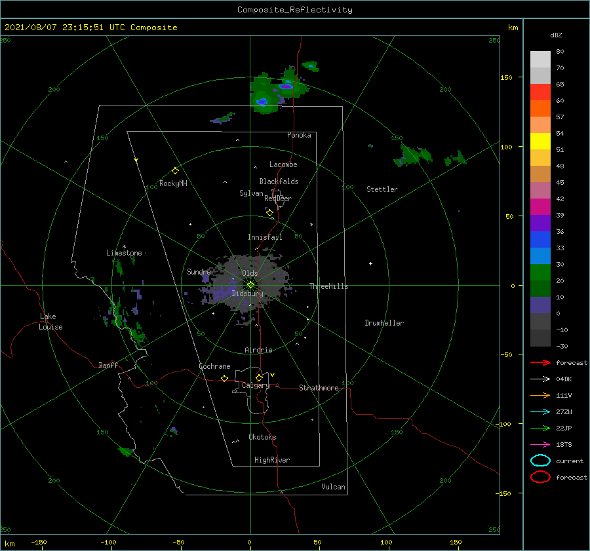Click the Lake Louise label

coord(50,322)
